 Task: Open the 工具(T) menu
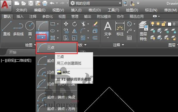(113, 10)
